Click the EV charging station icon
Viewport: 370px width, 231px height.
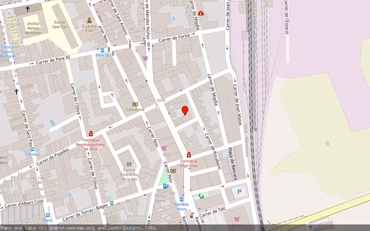coord(166,186)
